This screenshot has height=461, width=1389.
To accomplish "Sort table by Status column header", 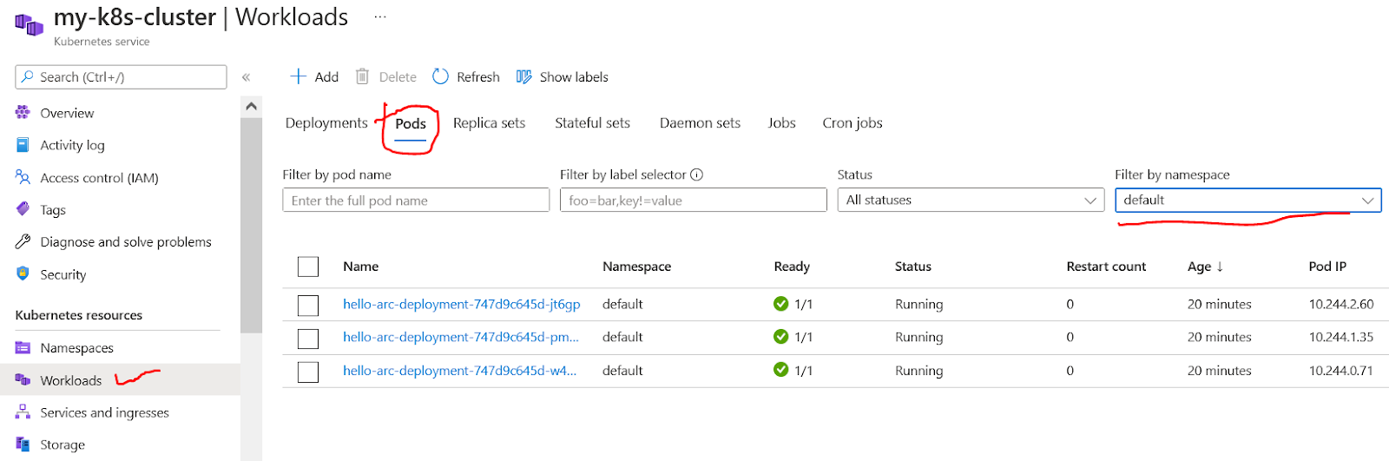I will [913, 267].
